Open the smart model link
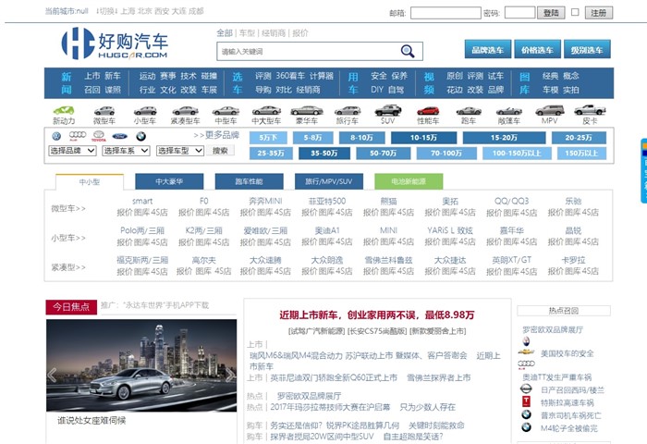The width and height of the screenshot is (647, 444). (142, 201)
